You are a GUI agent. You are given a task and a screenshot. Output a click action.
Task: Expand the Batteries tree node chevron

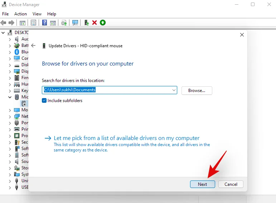point(10,46)
